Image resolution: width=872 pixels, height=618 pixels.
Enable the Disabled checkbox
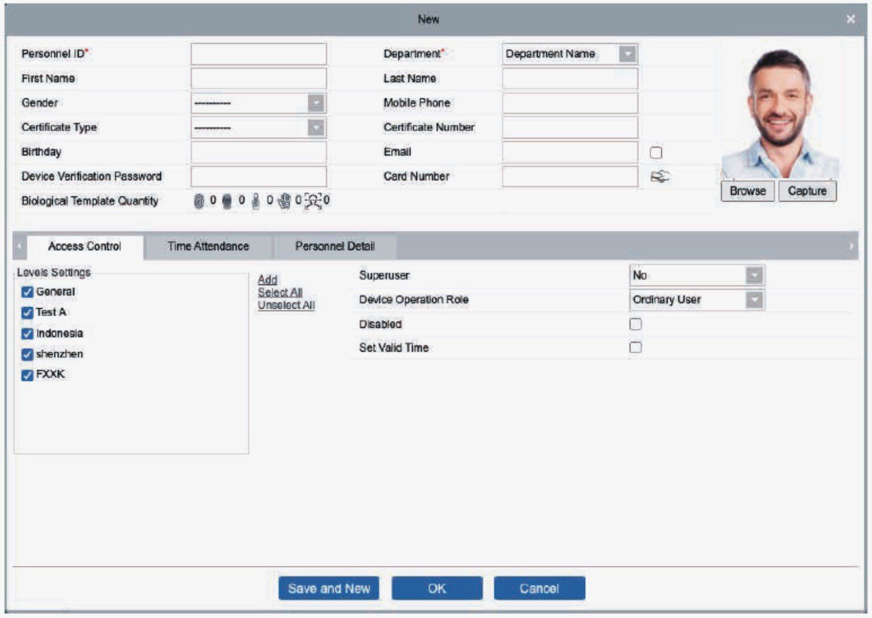pyautogui.click(x=636, y=324)
